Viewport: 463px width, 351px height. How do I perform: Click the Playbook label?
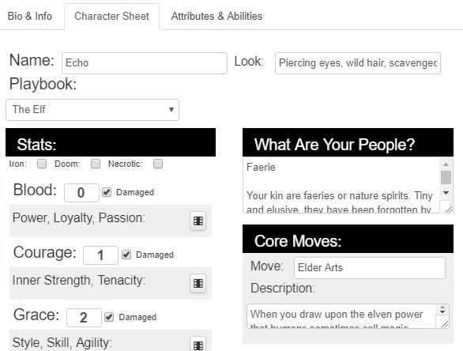[x=43, y=84]
